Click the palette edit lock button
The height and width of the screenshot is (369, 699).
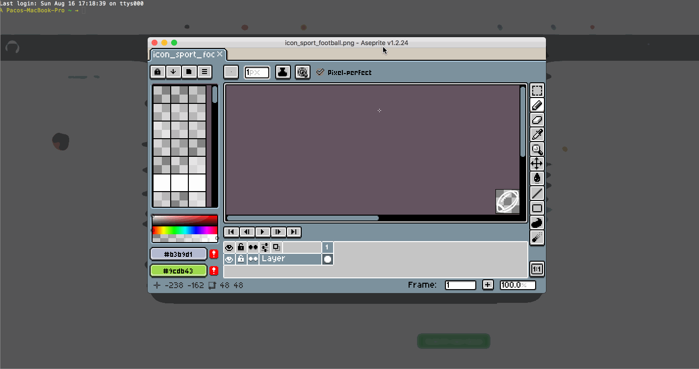pos(157,72)
